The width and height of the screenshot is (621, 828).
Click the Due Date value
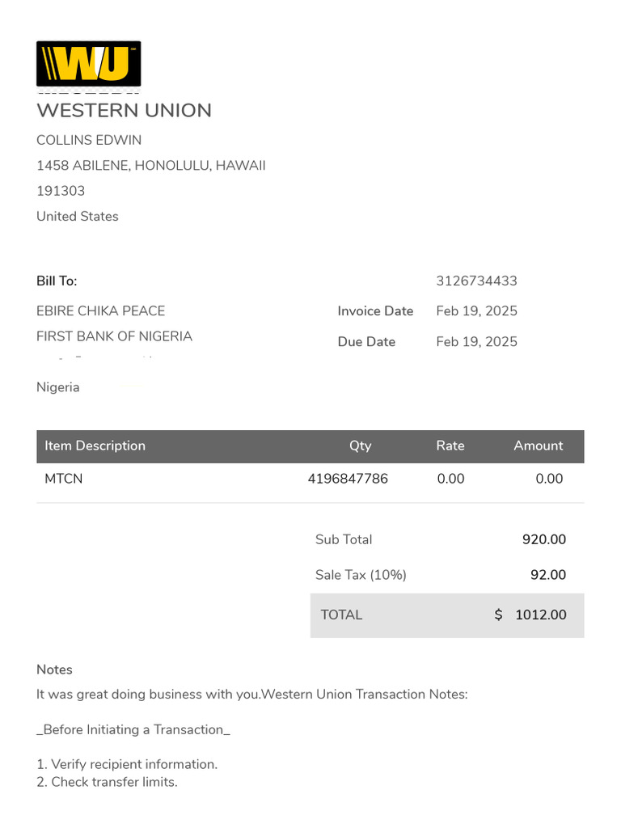476,342
